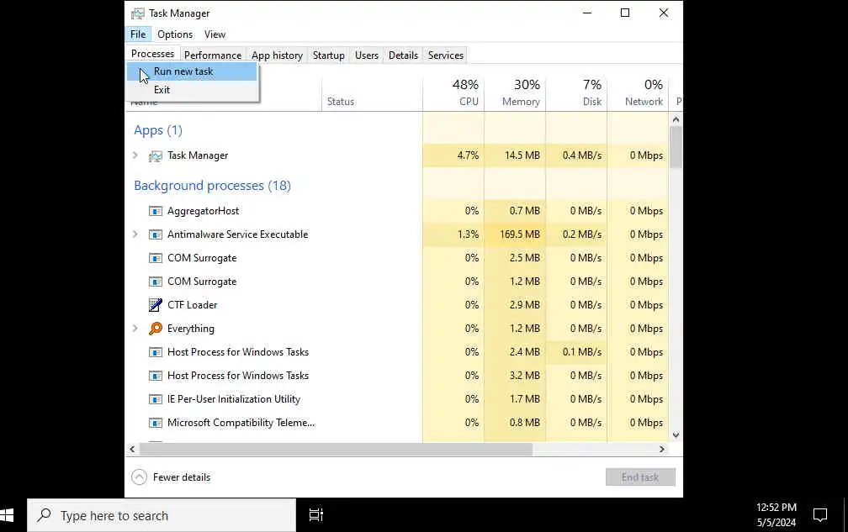This screenshot has height=532, width=848.
Task: Click the Task Manager app row icon
Action: [x=155, y=156]
